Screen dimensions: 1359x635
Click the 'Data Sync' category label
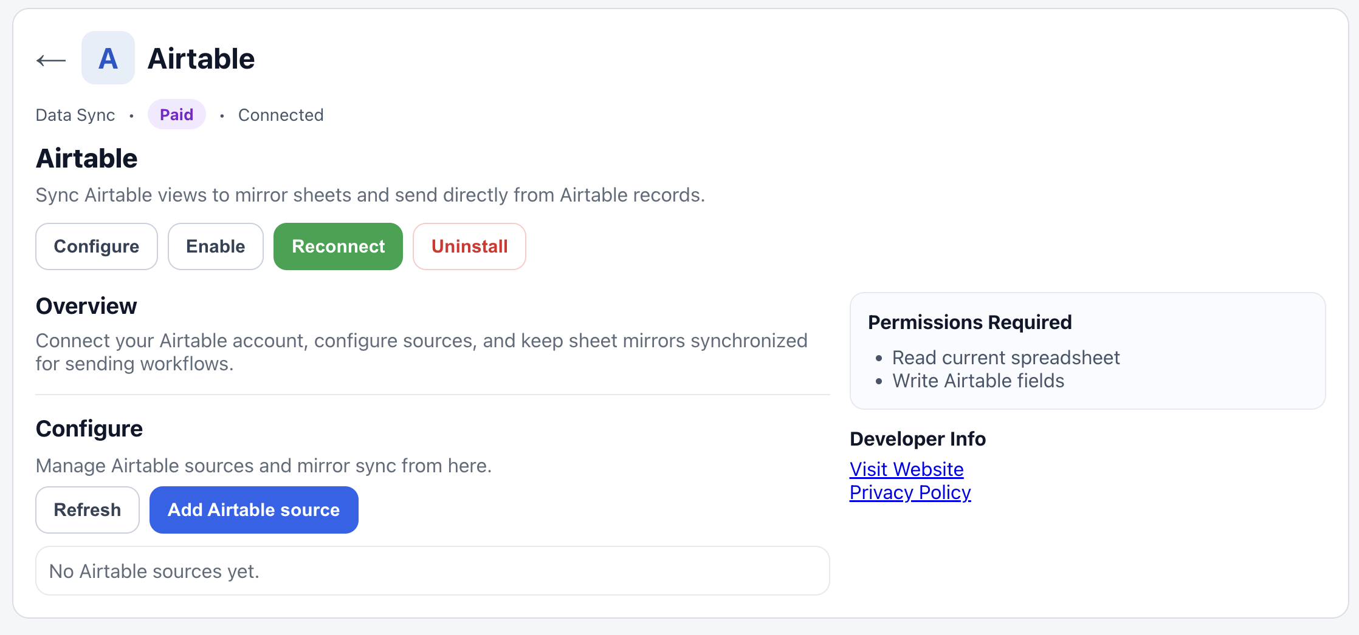75,115
